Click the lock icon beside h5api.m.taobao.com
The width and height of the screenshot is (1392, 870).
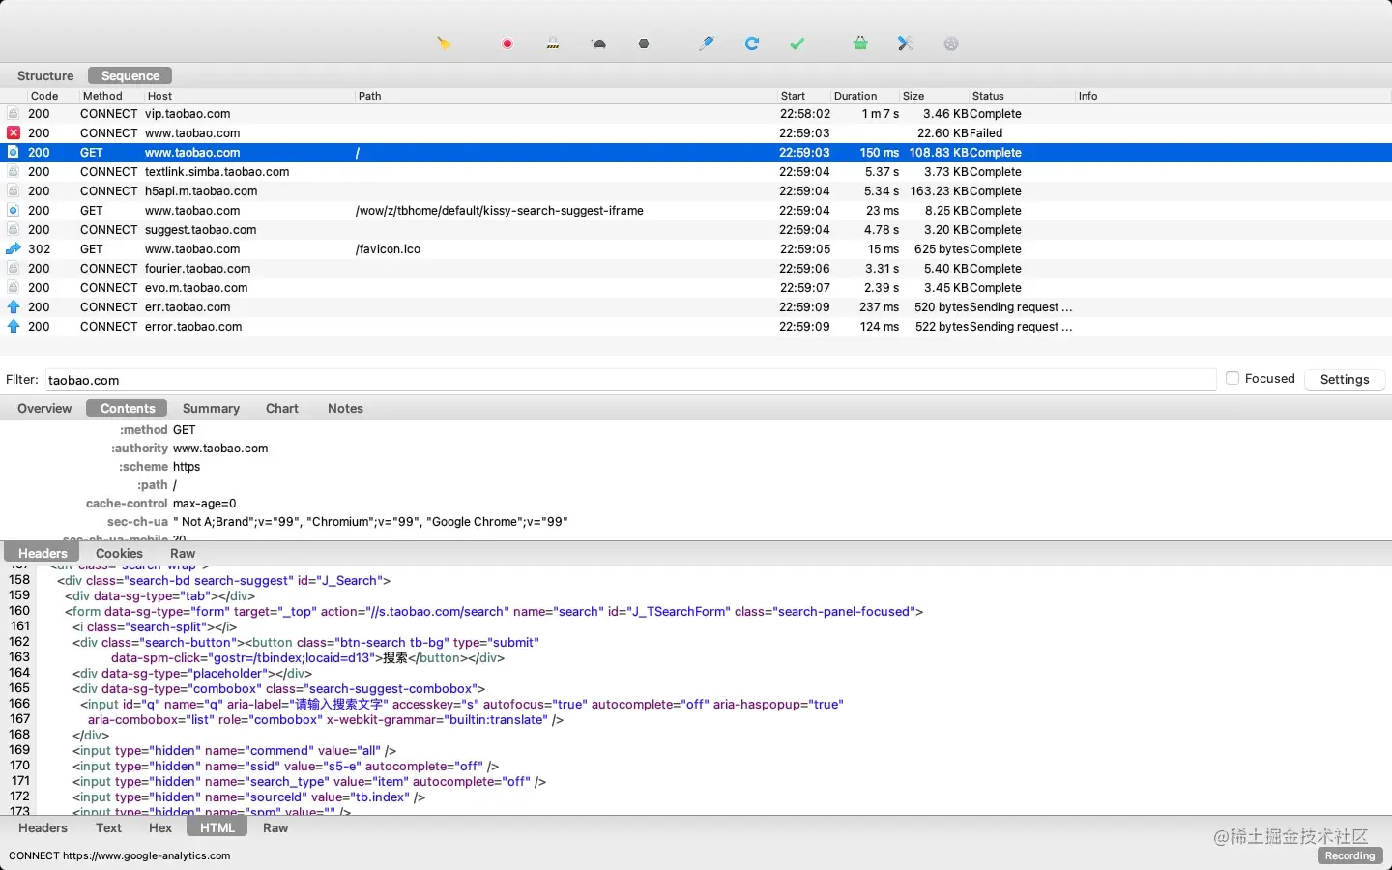(14, 191)
